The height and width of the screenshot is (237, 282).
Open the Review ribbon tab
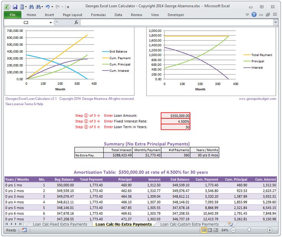click(x=136, y=15)
